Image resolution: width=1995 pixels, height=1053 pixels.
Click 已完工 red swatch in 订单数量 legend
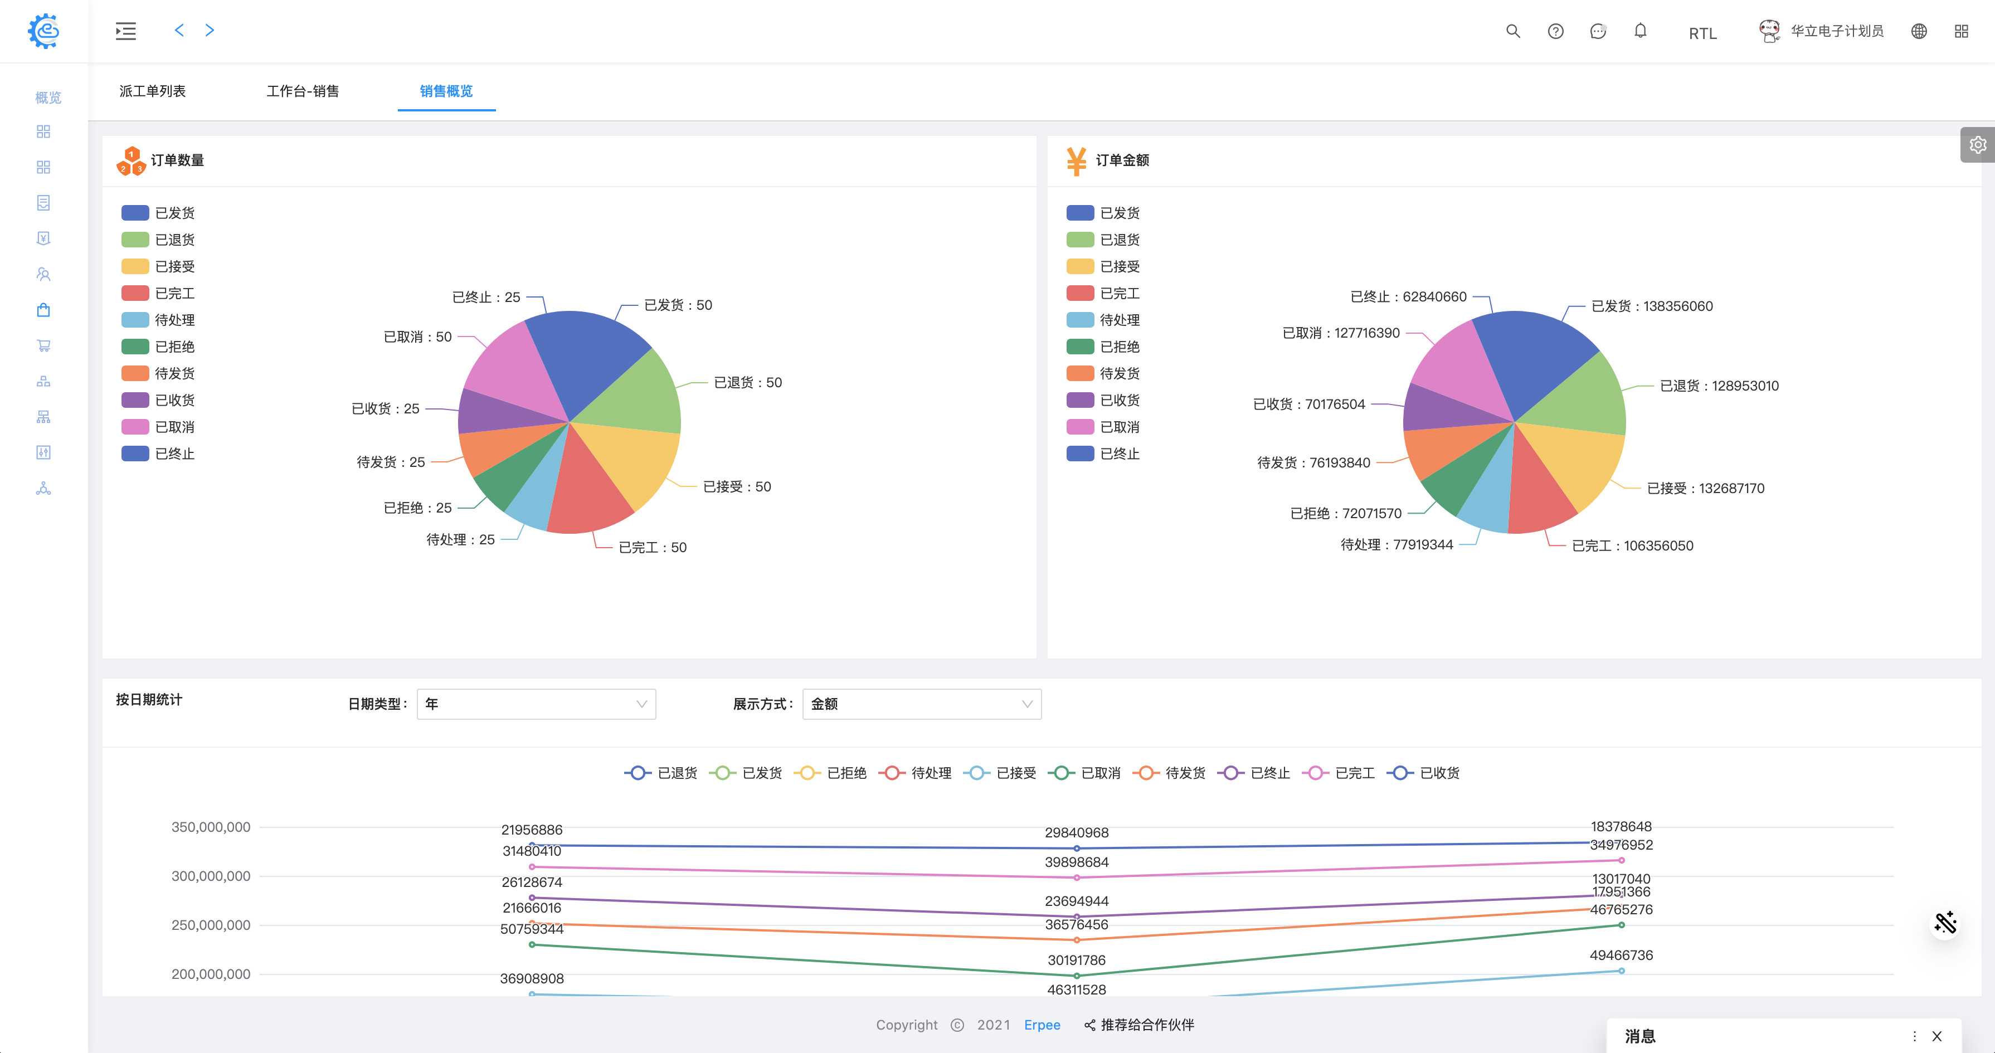coord(135,294)
